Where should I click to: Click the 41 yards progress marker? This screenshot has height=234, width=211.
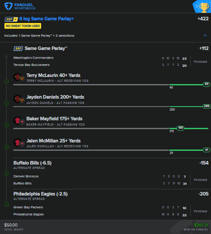click(x=207, y=150)
